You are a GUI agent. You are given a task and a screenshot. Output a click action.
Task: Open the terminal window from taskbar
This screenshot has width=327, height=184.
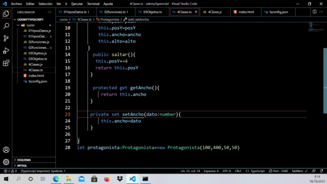[x=145, y=179]
